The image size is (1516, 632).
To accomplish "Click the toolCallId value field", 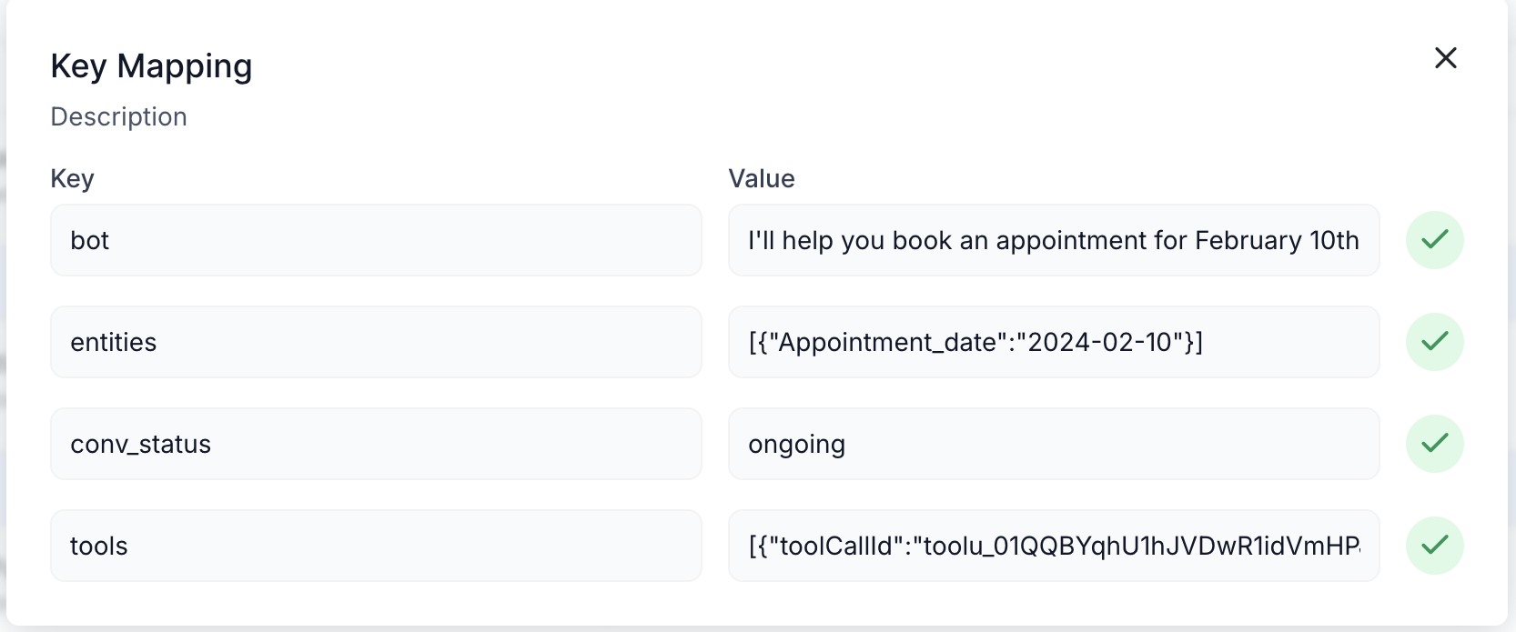I will (x=1053, y=546).
